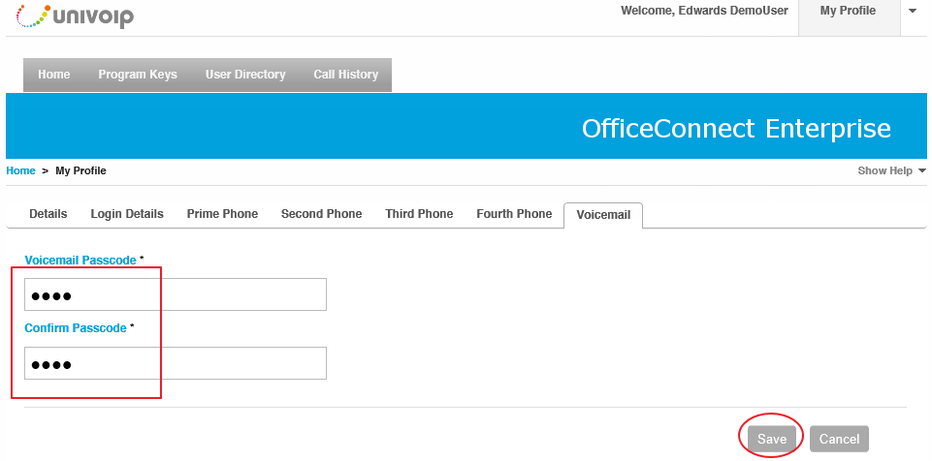The height and width of the screenshot is (461, 932).
Task: Click the My Profile header button
Action: (848, 12)
